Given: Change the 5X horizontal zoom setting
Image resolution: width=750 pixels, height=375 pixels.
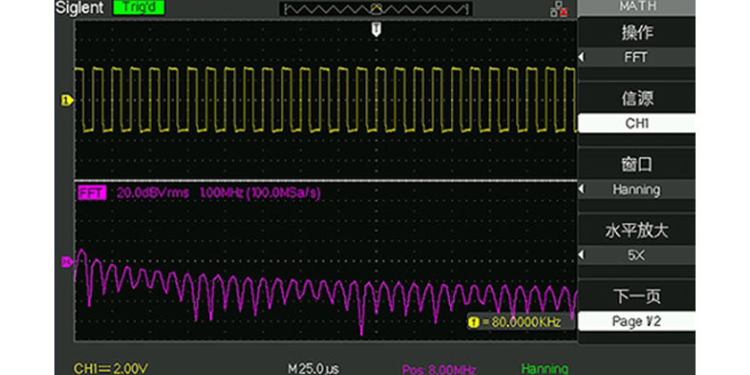Looking at the screenshot, I should [x=637, y=255].
